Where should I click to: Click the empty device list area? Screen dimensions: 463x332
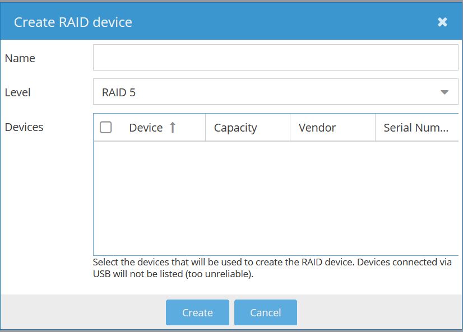click(x=276, y=196)
